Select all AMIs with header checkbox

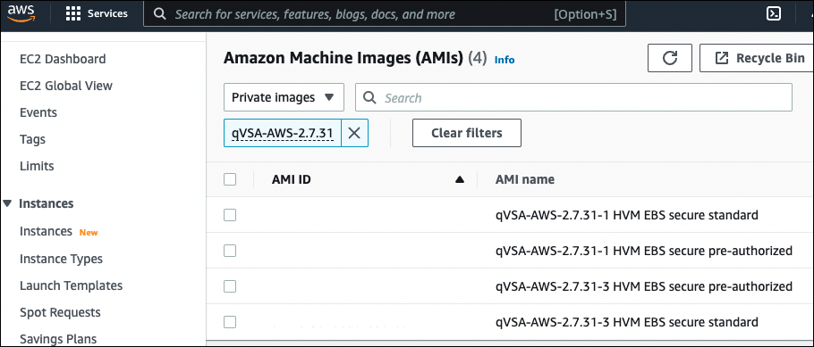(230, 179)
